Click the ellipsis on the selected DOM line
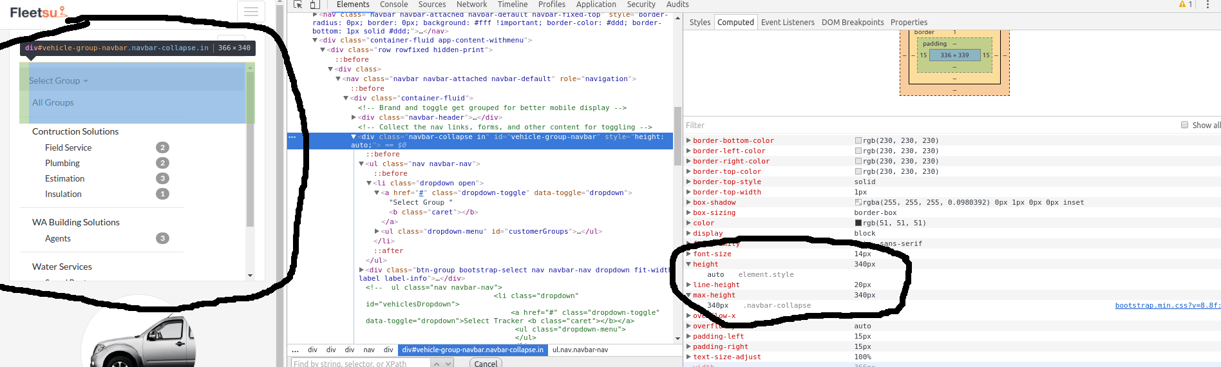 click(292, 137)
